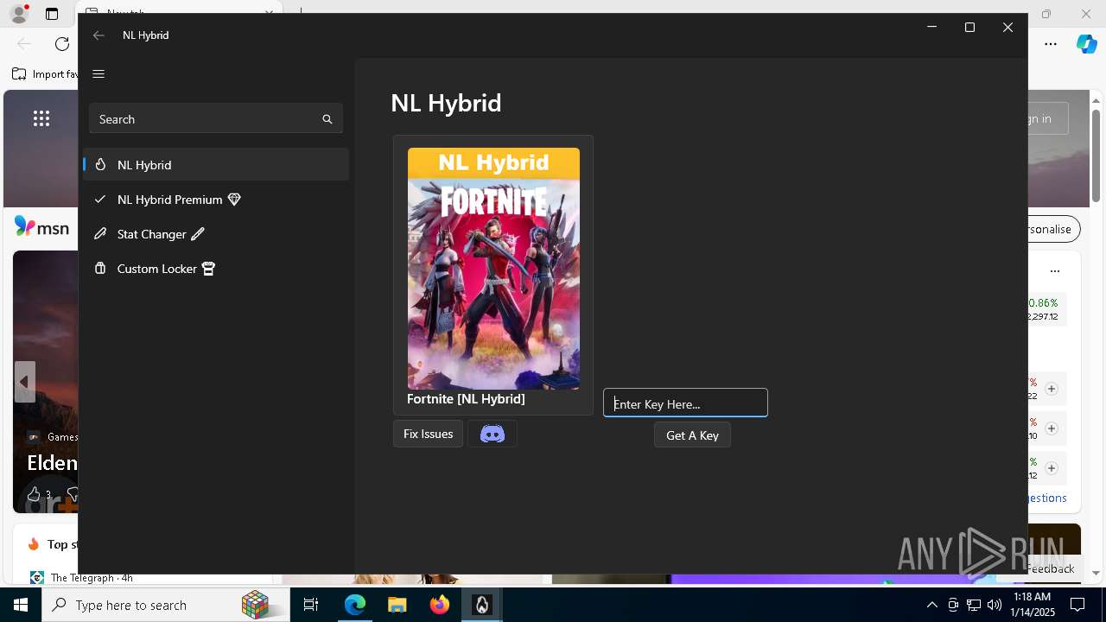Viewport: 1106px width, 622px height.
Task: Refresh the Edge browser page
Action: pyautogui.click(x=62, y=44)
